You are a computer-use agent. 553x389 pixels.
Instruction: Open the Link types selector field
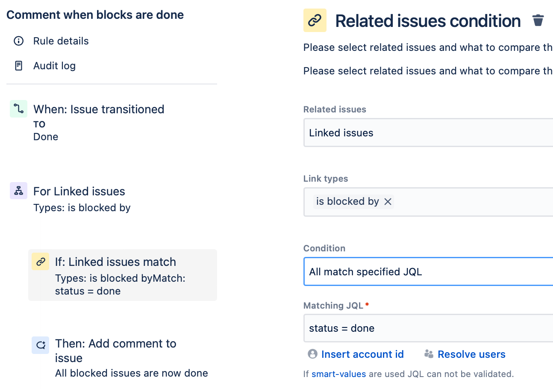pos(470,202)
